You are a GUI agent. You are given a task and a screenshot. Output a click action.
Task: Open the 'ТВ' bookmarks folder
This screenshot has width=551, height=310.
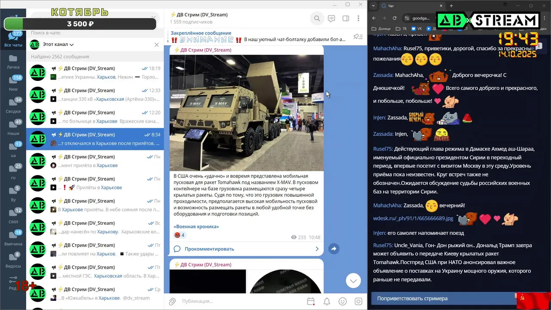pyautogui.click(x=401, y=29)
